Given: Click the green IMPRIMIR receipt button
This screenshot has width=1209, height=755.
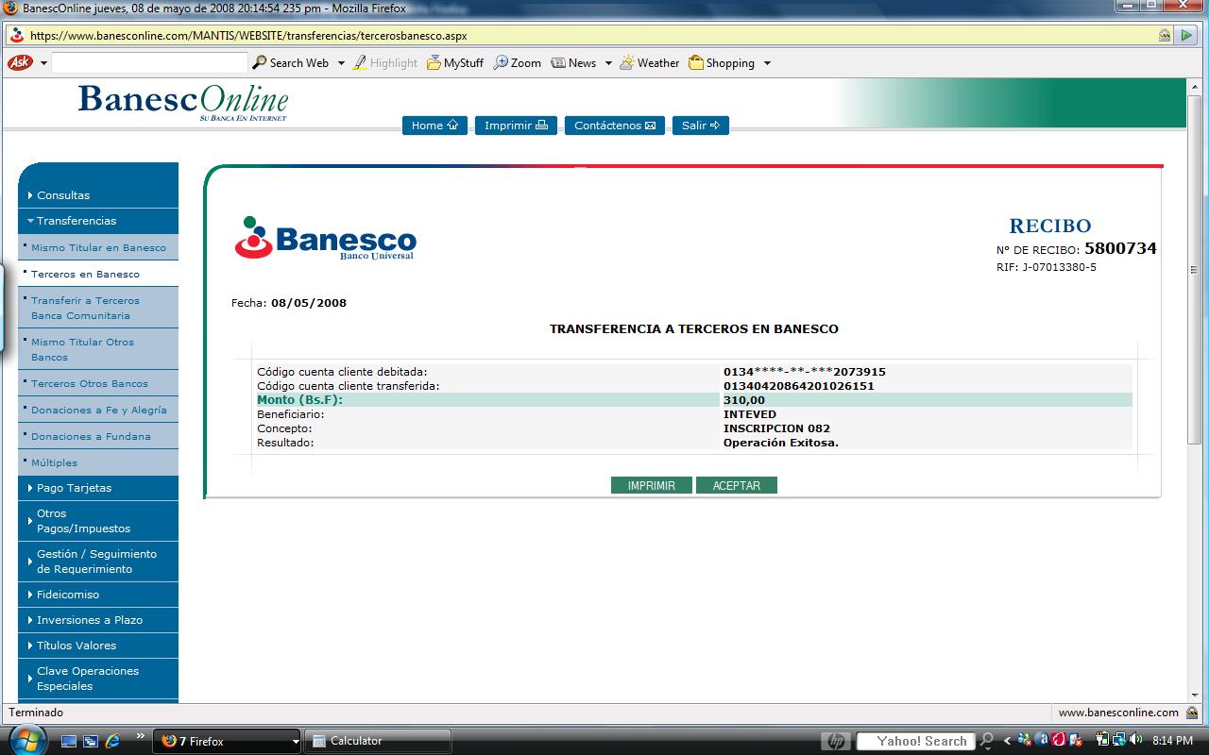Looking at the screenshot, I should (652, 485).
